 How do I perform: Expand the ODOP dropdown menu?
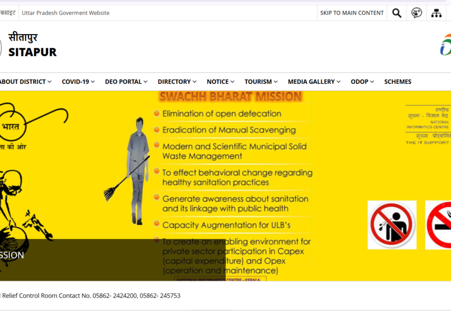point(362,81)
